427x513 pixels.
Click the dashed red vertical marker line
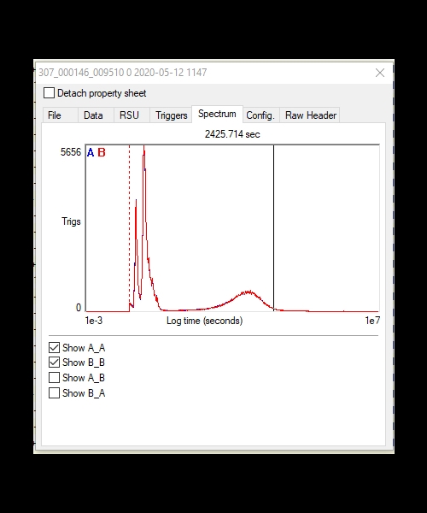[x=129, y=226]
